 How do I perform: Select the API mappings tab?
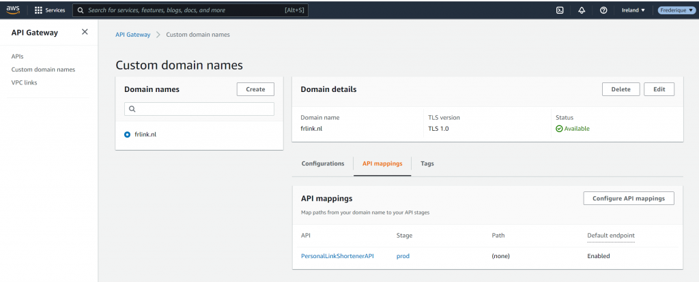coord(382,163)
